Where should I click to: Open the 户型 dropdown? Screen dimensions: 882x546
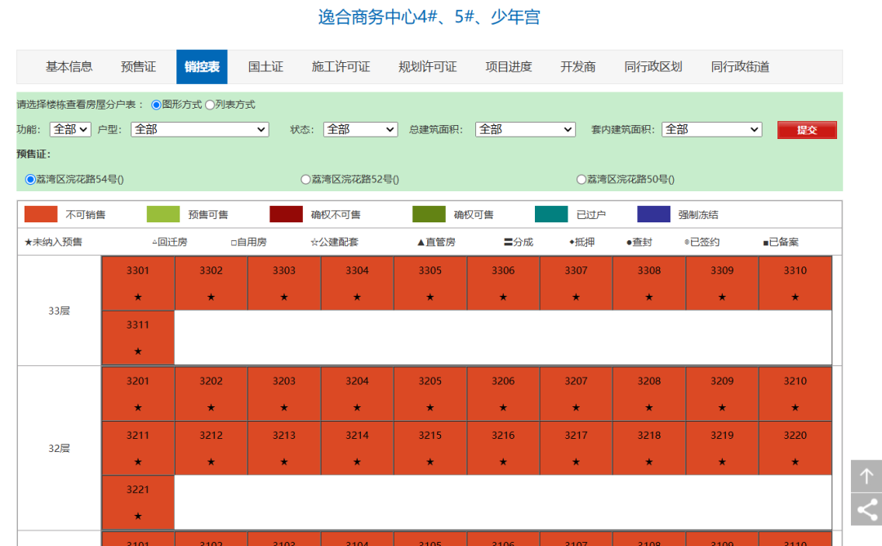click(200, 129)
